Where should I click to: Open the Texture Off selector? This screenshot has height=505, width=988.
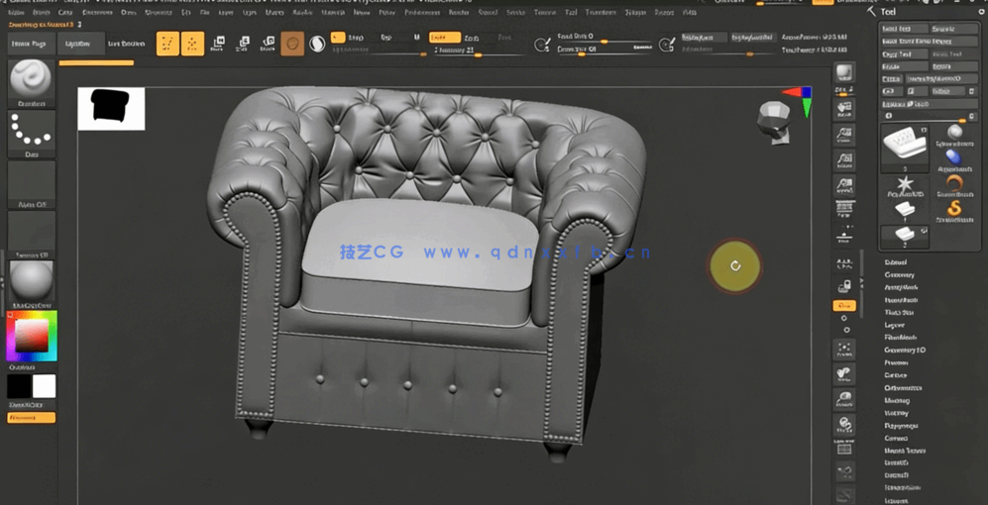31,235
